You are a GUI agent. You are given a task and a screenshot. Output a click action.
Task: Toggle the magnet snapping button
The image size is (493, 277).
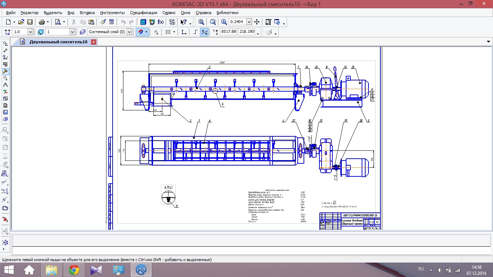140,32
